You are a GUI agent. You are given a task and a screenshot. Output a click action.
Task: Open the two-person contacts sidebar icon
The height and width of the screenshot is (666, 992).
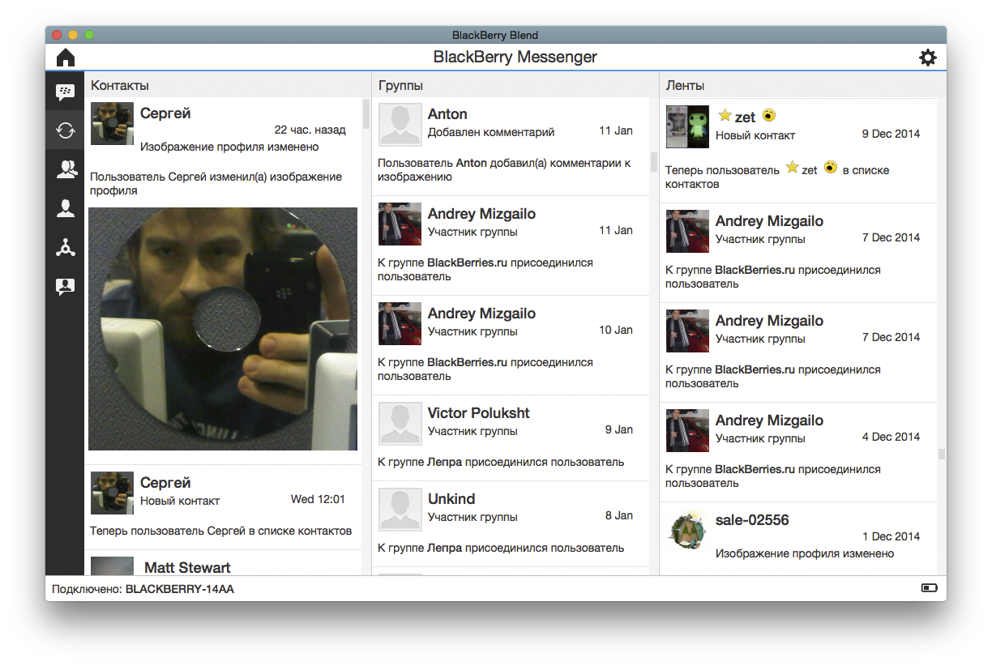[65, 169]
